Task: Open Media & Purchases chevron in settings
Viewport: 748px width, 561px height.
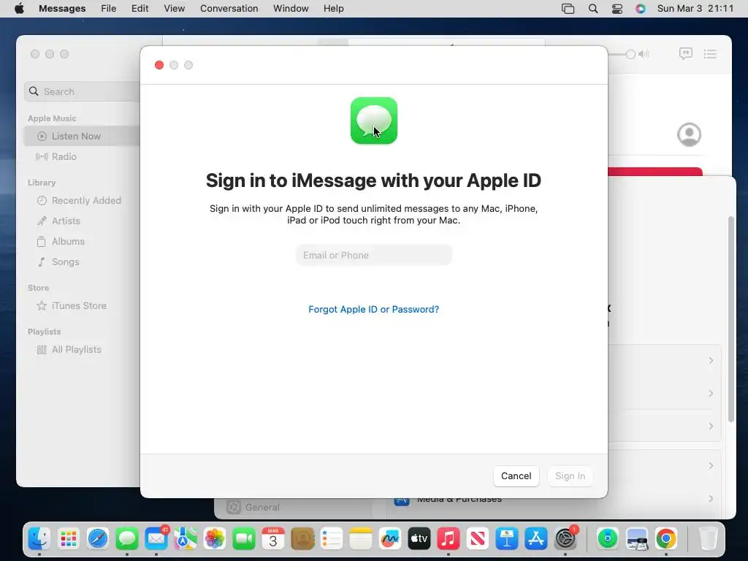Action: pyautogui.click(x=711, y=498)
